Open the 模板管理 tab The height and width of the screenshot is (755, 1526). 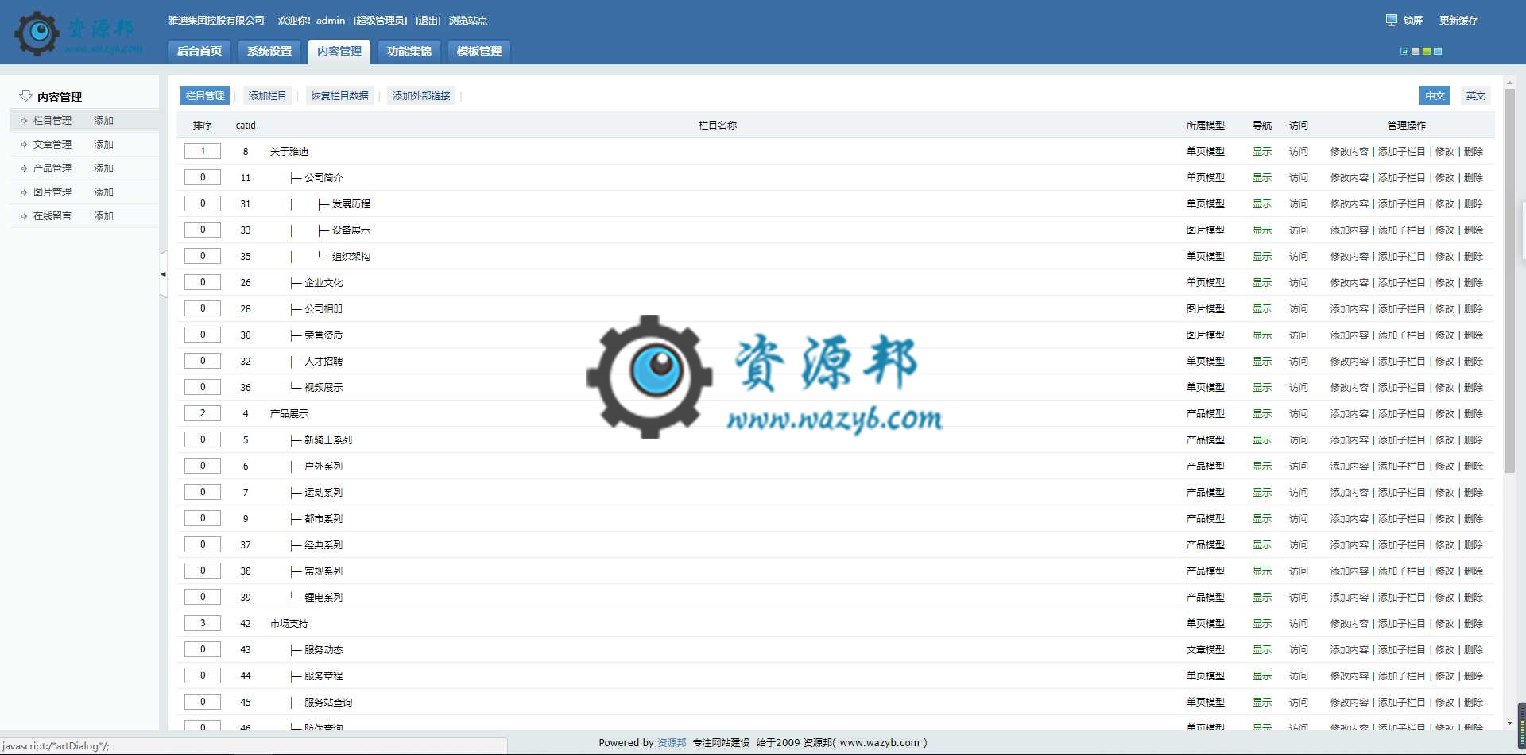click(479, 51)
